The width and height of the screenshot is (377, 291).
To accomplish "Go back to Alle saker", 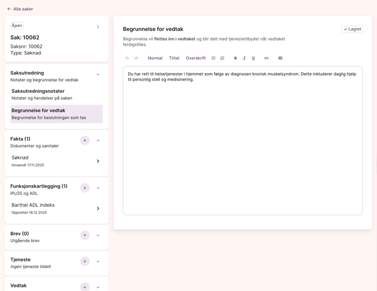I will [x=20, y=9].
